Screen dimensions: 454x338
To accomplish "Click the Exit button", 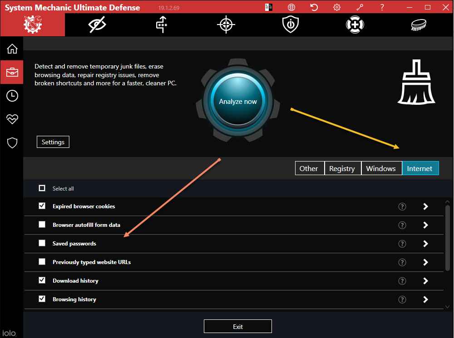I will pyautogui.click(x=238, y=326).
